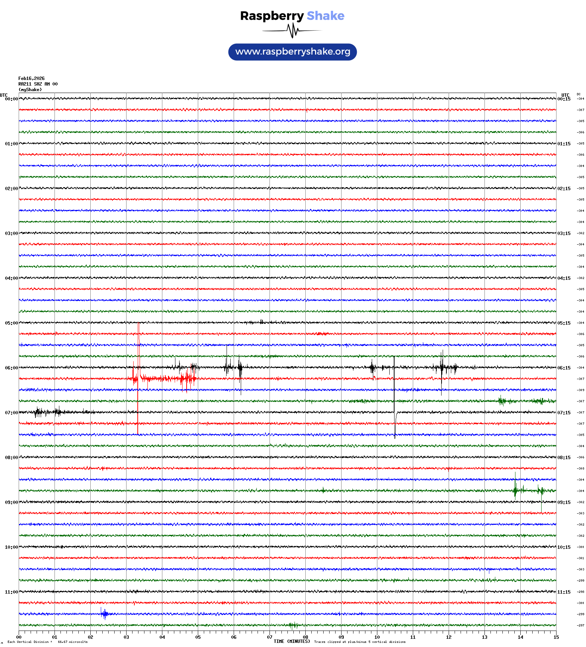Click the blue burst in the 11:00 hour

(105, 614)
